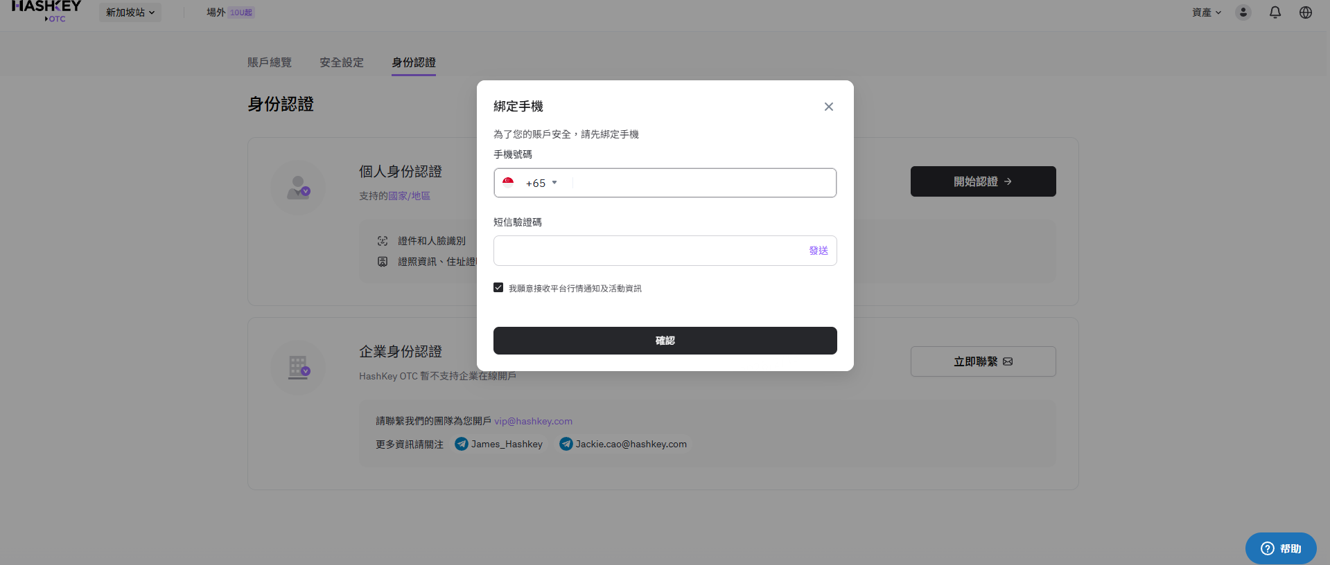This screenshot has height=565, width=1330.
Task: Focus the 短信驗證碼 input field
Action: click(x=648, y=251)
